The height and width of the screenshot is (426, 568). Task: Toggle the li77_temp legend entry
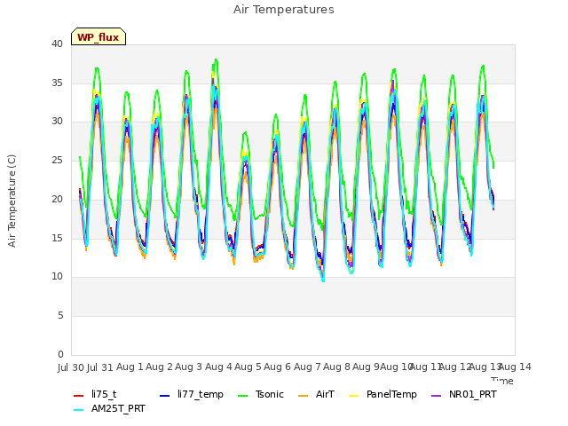pos(192,394)
